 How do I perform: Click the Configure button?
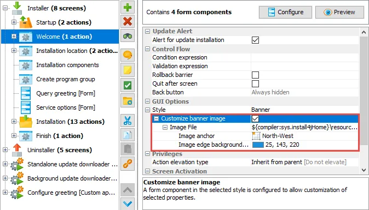tap(285, 12)
